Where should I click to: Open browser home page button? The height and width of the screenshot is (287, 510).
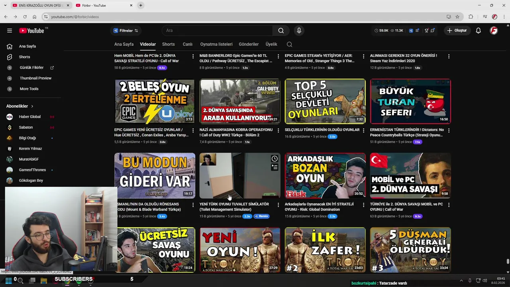pyautogui.click(x=34, y=17)
